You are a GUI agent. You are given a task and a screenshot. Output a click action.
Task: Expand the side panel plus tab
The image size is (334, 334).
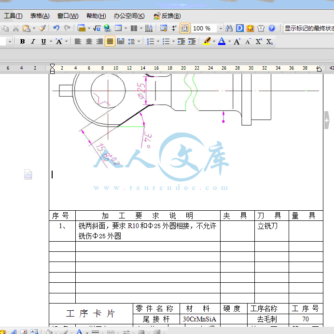(x=327, y=120)
